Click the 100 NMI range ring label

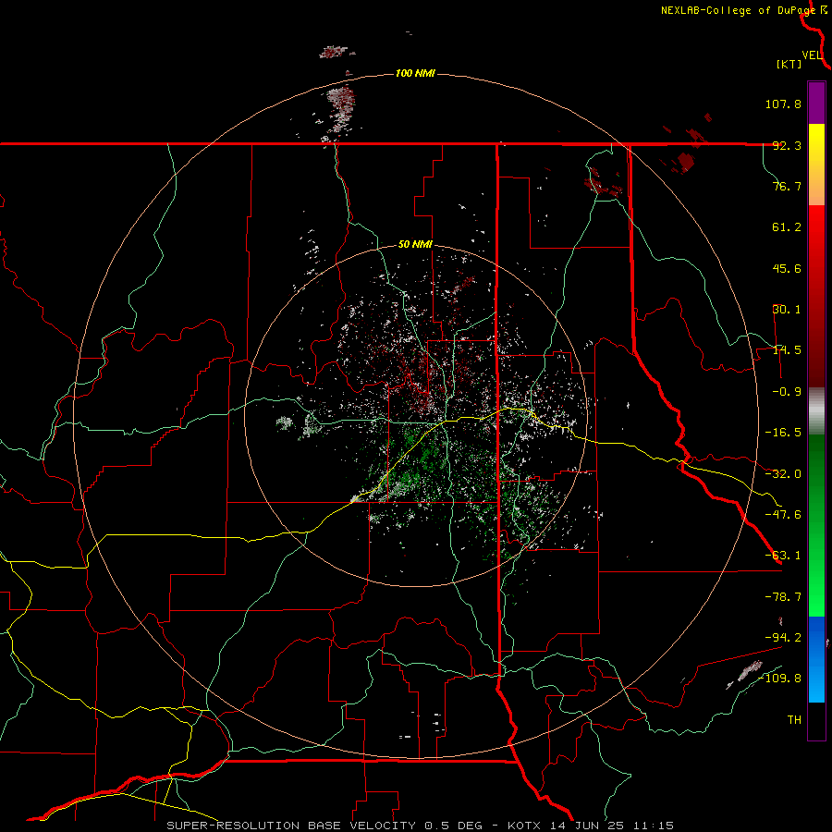pos(415,73)
